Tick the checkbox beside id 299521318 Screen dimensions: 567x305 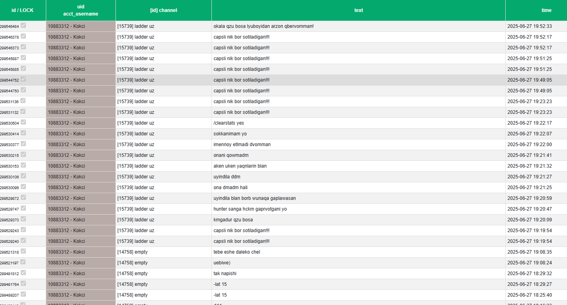pyautogui.click(x=23, y=251)
